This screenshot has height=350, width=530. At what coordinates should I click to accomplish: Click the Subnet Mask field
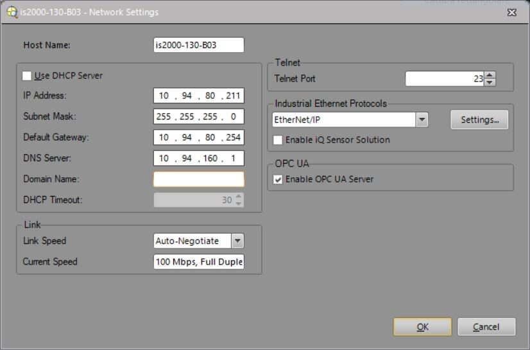(198, 117)
